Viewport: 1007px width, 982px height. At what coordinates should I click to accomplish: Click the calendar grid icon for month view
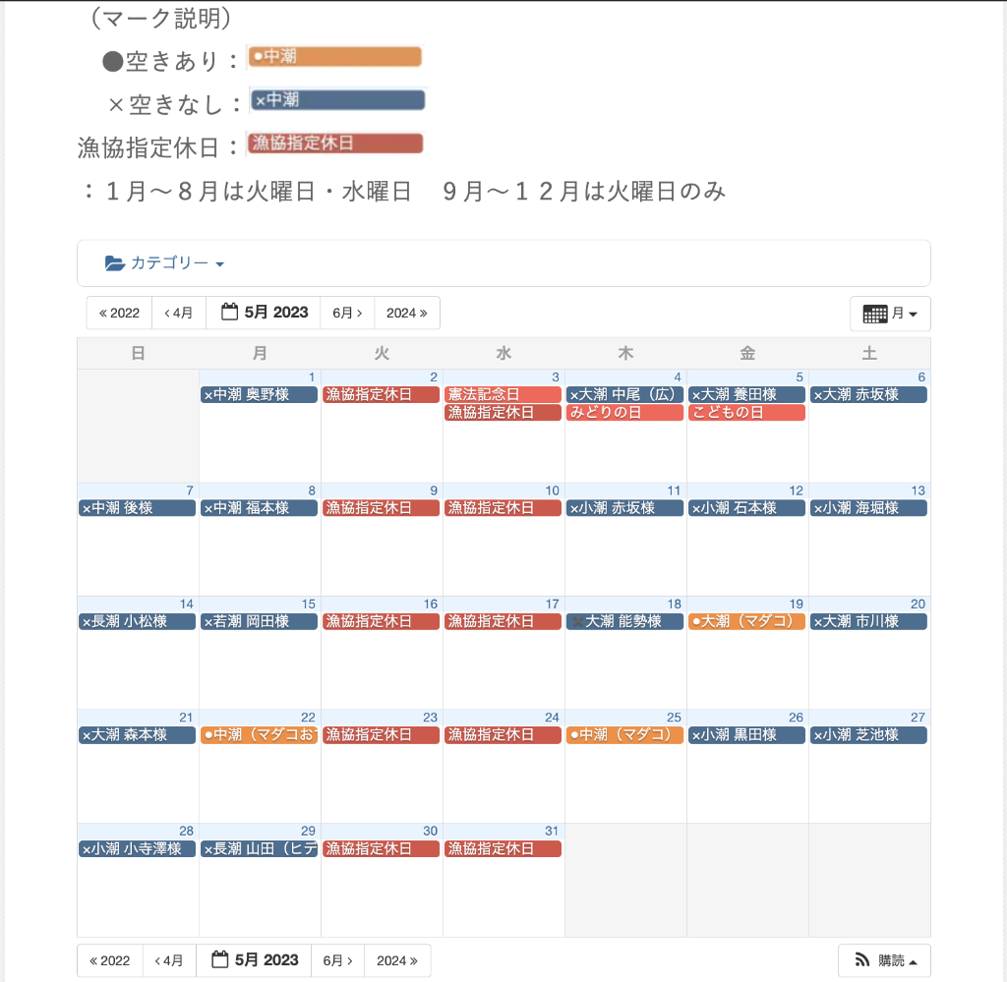[x=874, y=314]
